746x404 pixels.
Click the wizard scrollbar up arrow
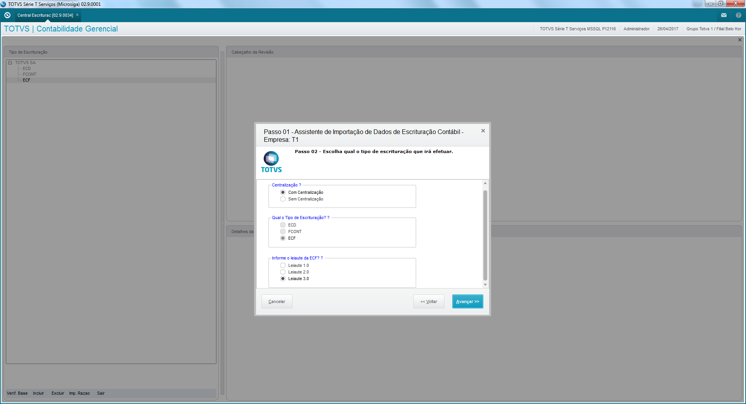485,183
